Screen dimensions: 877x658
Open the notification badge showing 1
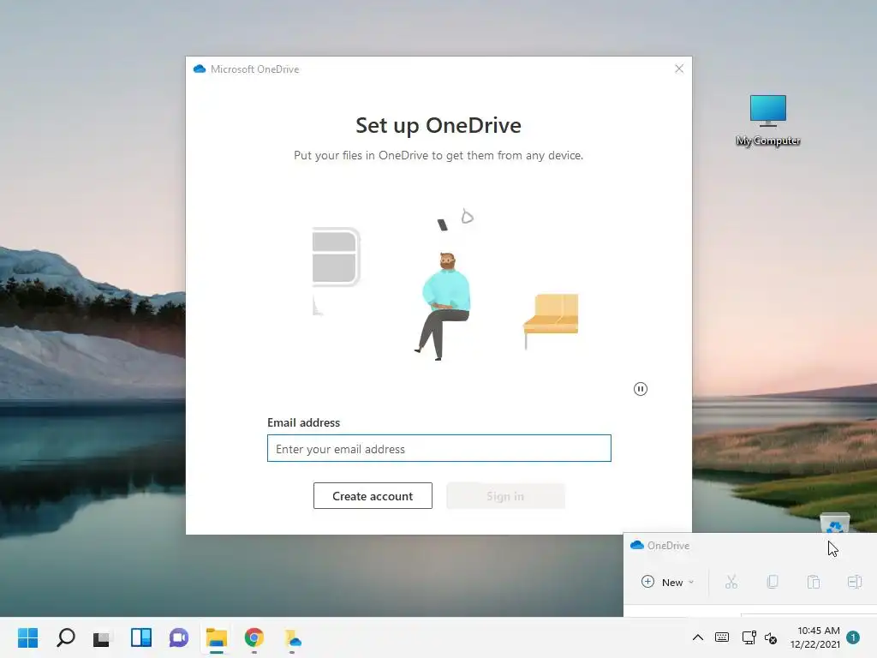pos(853,637)
